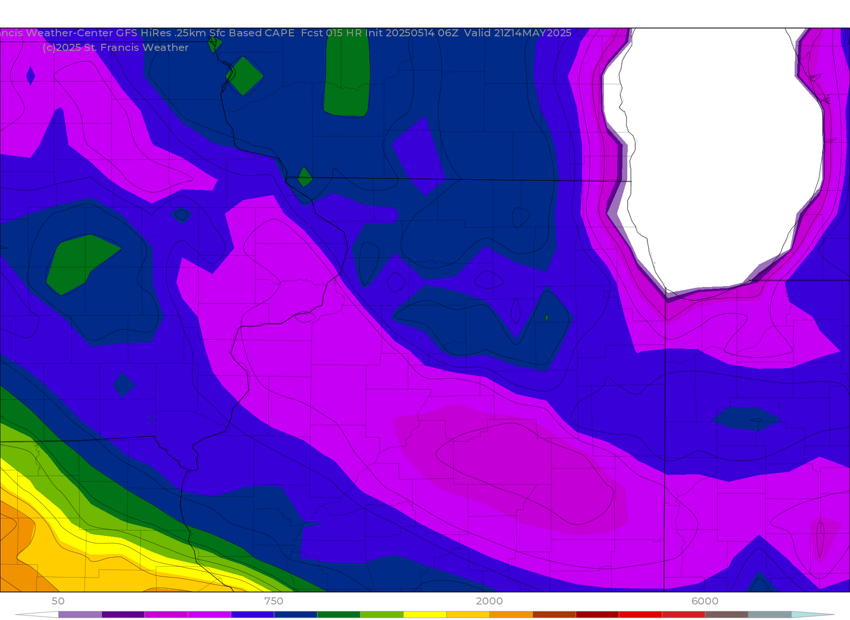Click the 750 legend label

click(274, 601)
